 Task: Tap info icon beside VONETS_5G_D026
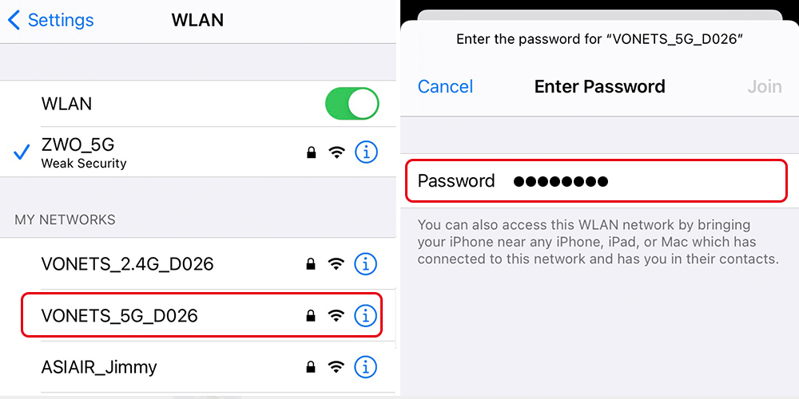point(365,316)
